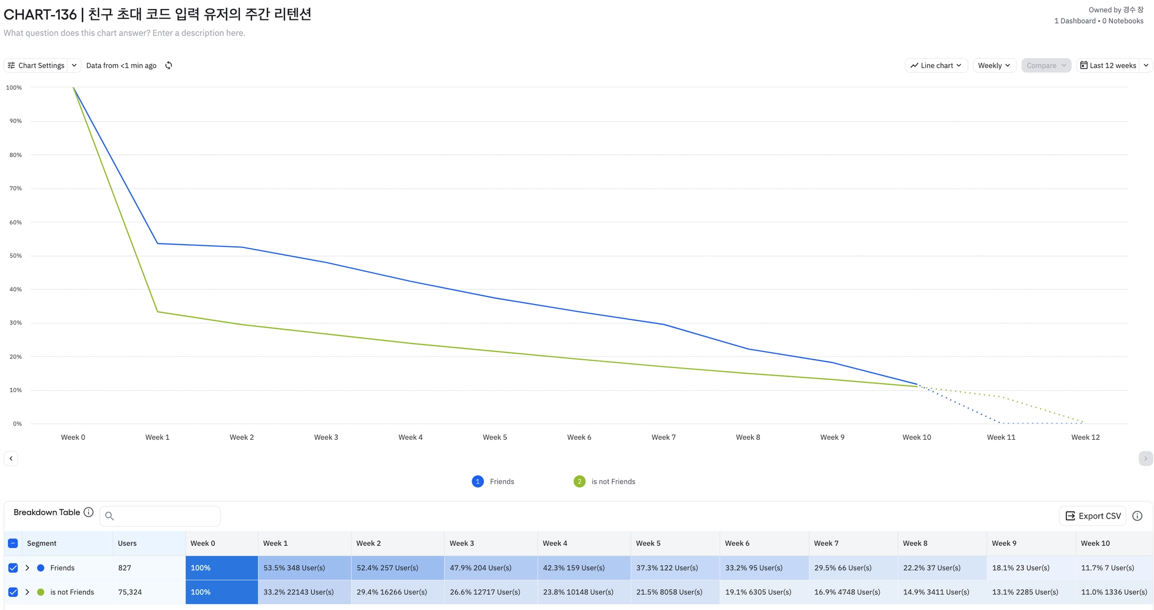Open the Line chart type dropdown
Screen dimensions: 1154x610
(x=936, y=65)
